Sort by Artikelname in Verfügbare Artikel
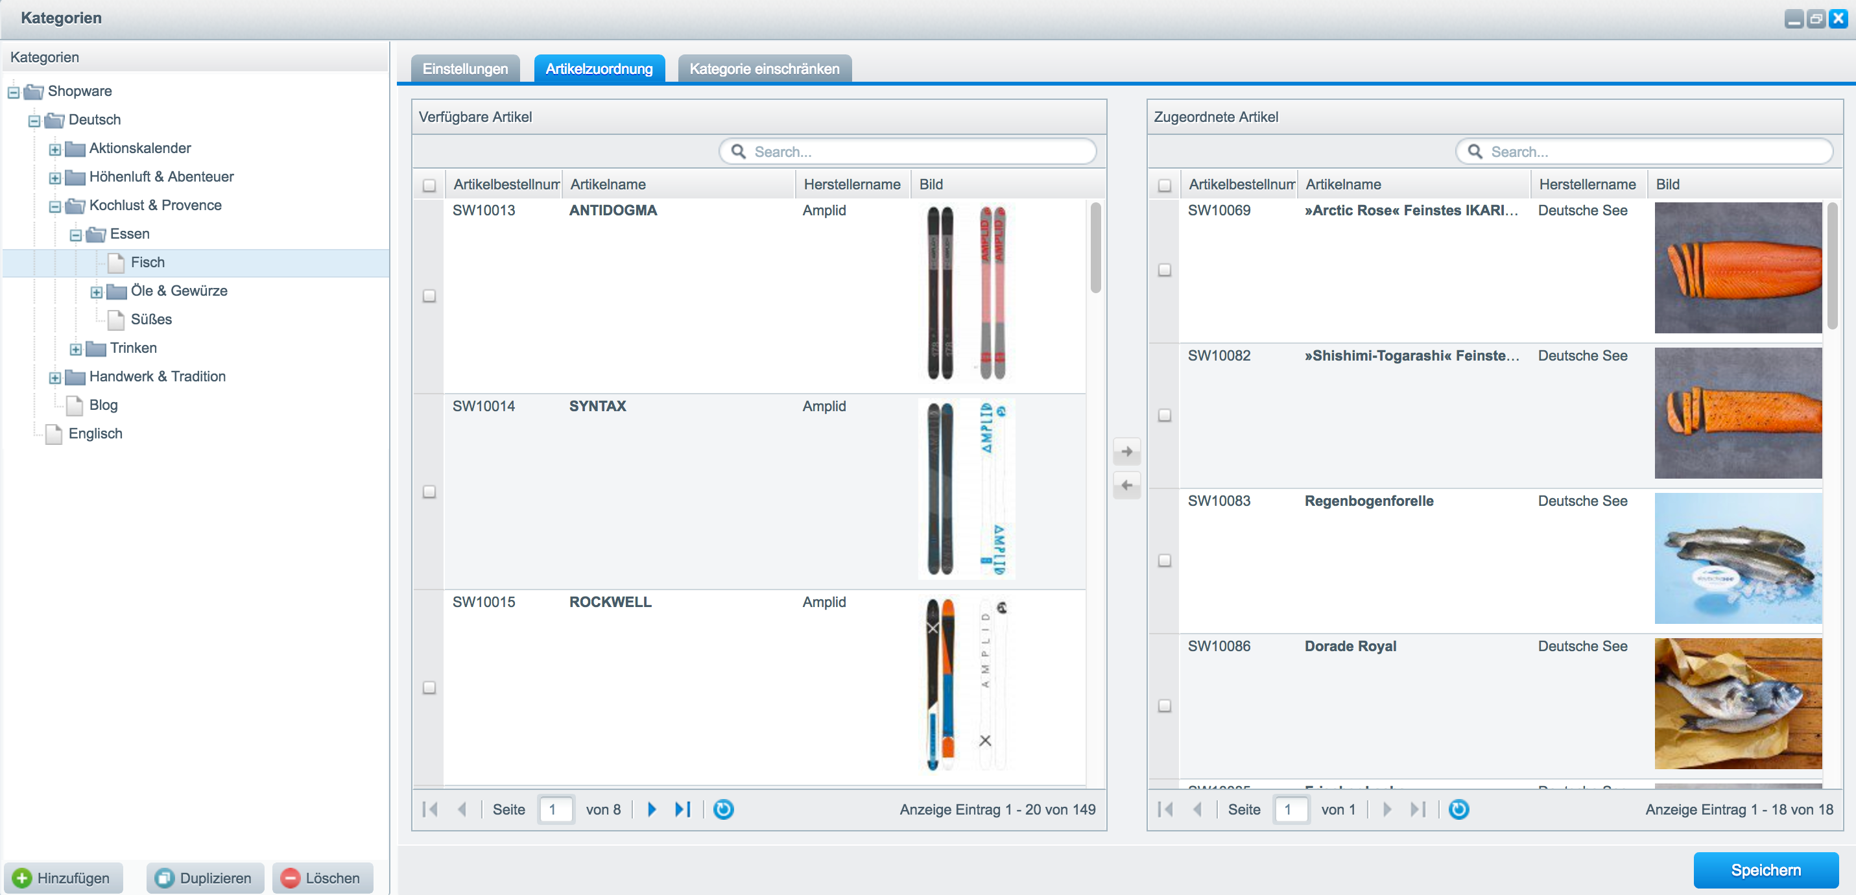This screenshot has height=895, width=1856. 678,184
